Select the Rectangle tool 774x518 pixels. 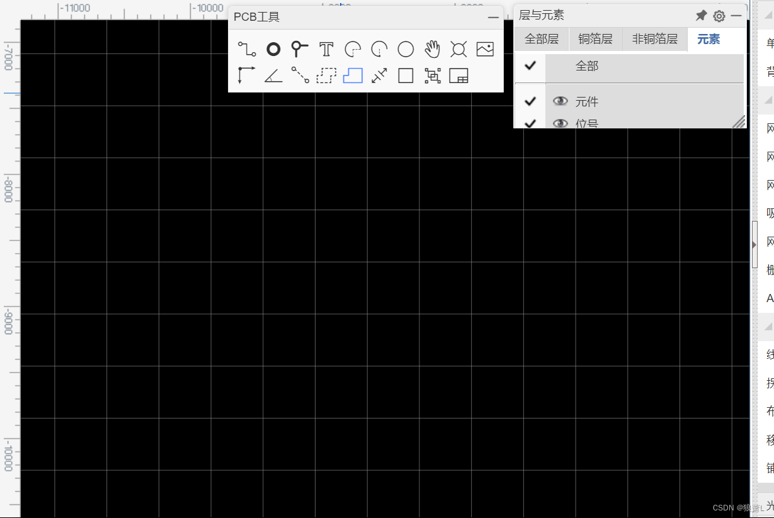406,76
